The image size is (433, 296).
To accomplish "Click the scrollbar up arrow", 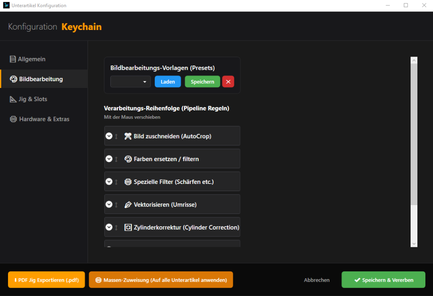I will 414,60.
